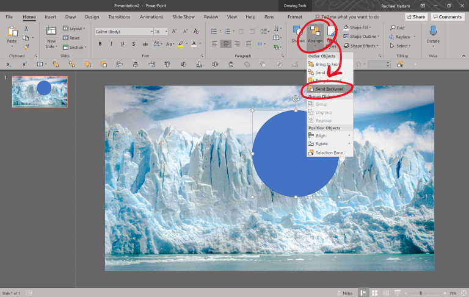This screenshot has height=297, width=469.
Task: Select the slide 1 thumbnail
Action: [x=40, y=91]
